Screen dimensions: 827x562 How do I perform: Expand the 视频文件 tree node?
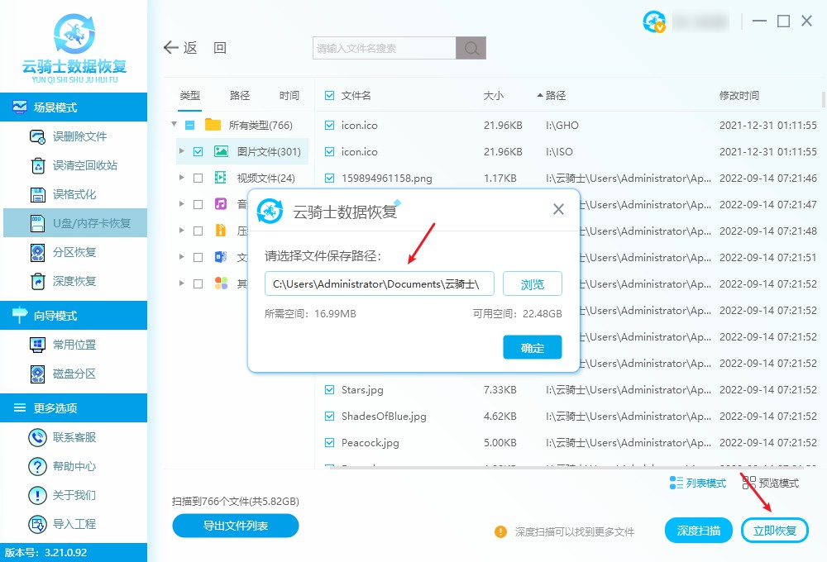184,177
